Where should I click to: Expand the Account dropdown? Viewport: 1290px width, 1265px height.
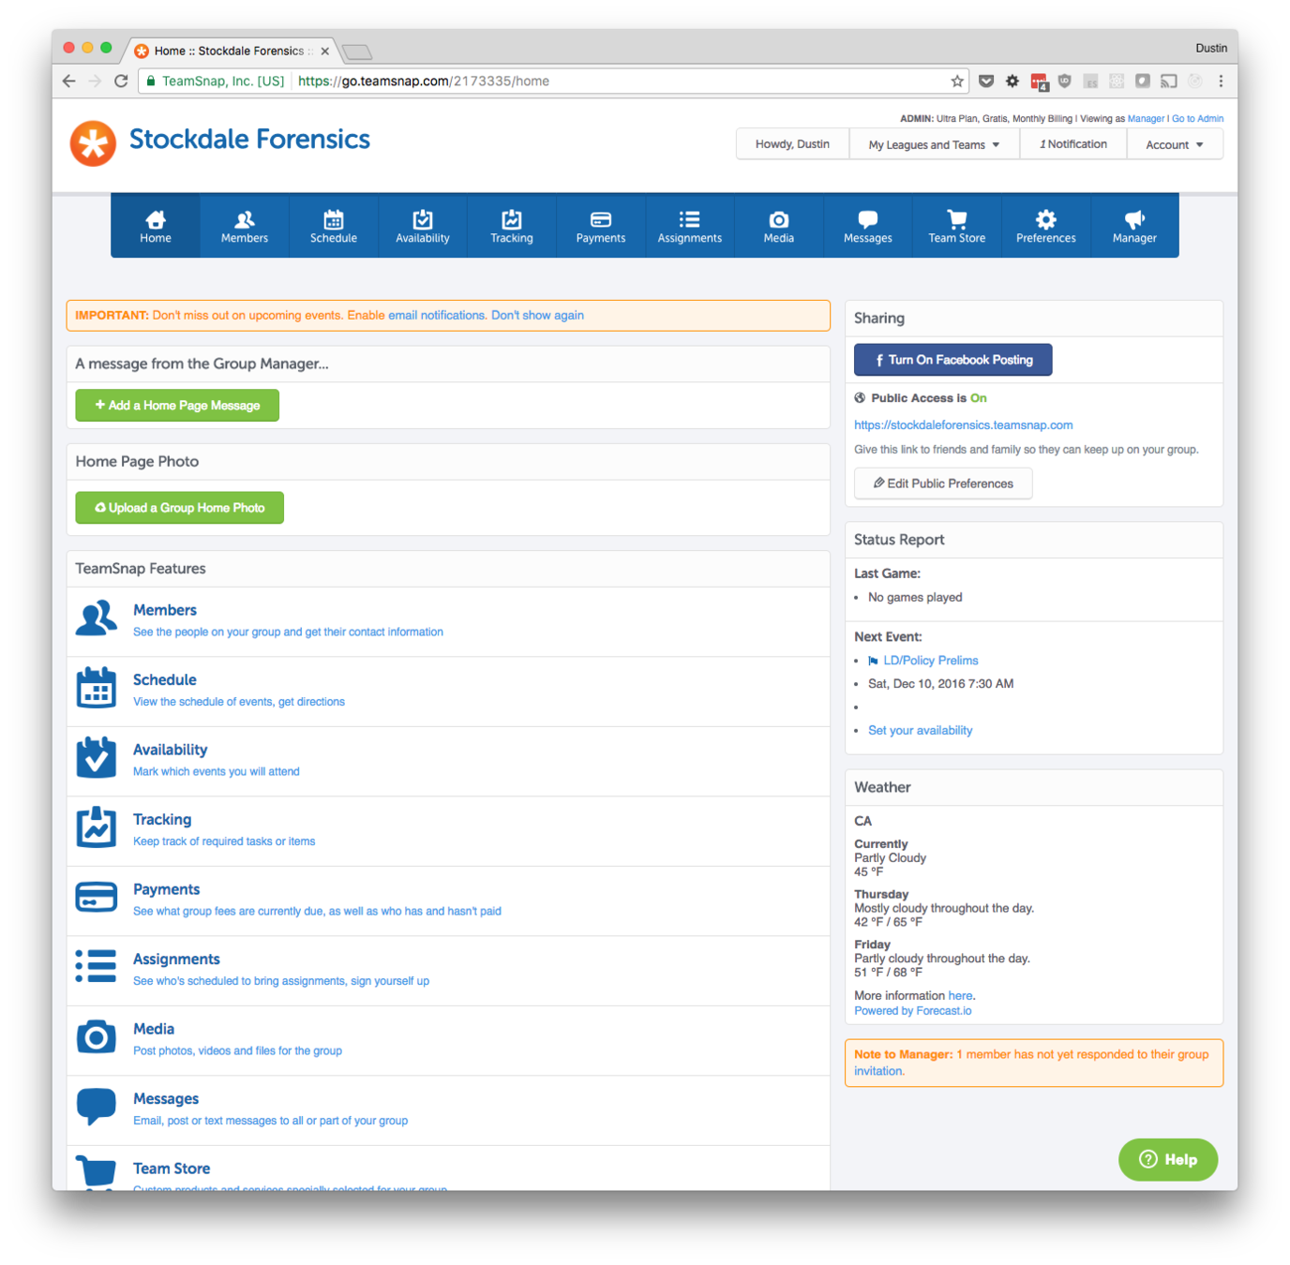click(1174, 144)
